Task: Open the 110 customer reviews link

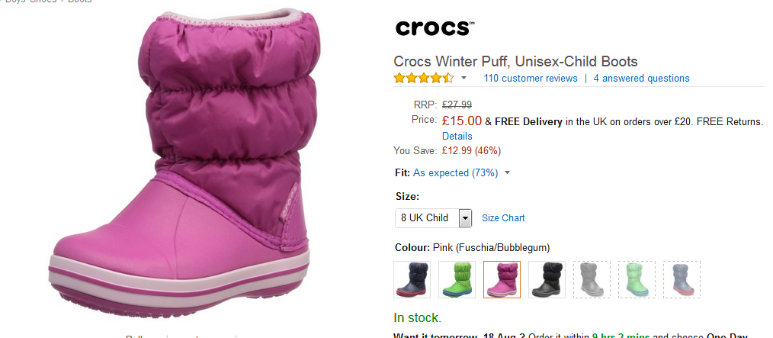Action: pyautogui.click(x=531, y=79)
